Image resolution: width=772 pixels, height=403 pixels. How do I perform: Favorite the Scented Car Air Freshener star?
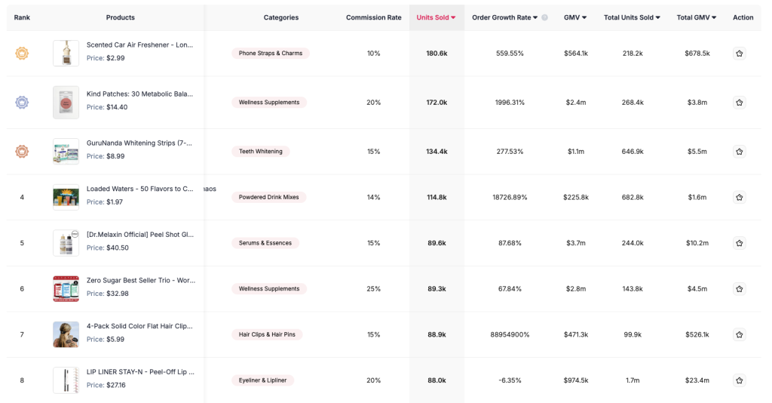click(739, 54)
